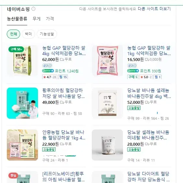Image resolution: width=183 pixels, height=183 pixels.
Task: Click the Npay plus badge for 1,240원 points
Action: pyautogui.click(x=48, y=71)
